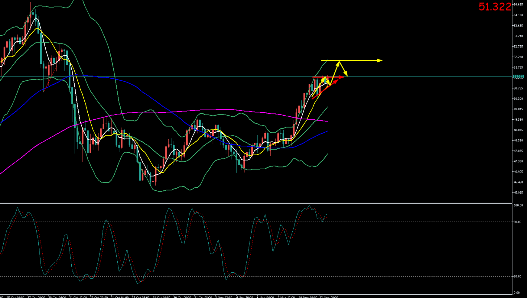Click the horizontal red arrow's head
Screen dimensions: 527x298
click(342, 77)
